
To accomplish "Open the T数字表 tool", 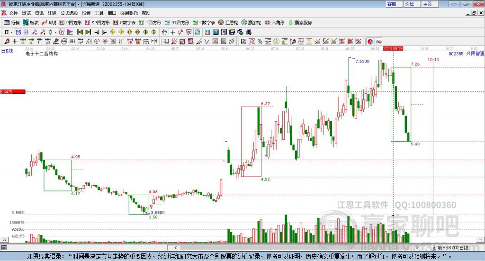I will tap(204, 23).
